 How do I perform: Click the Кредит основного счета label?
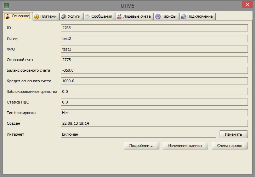[x=29, y=81]
